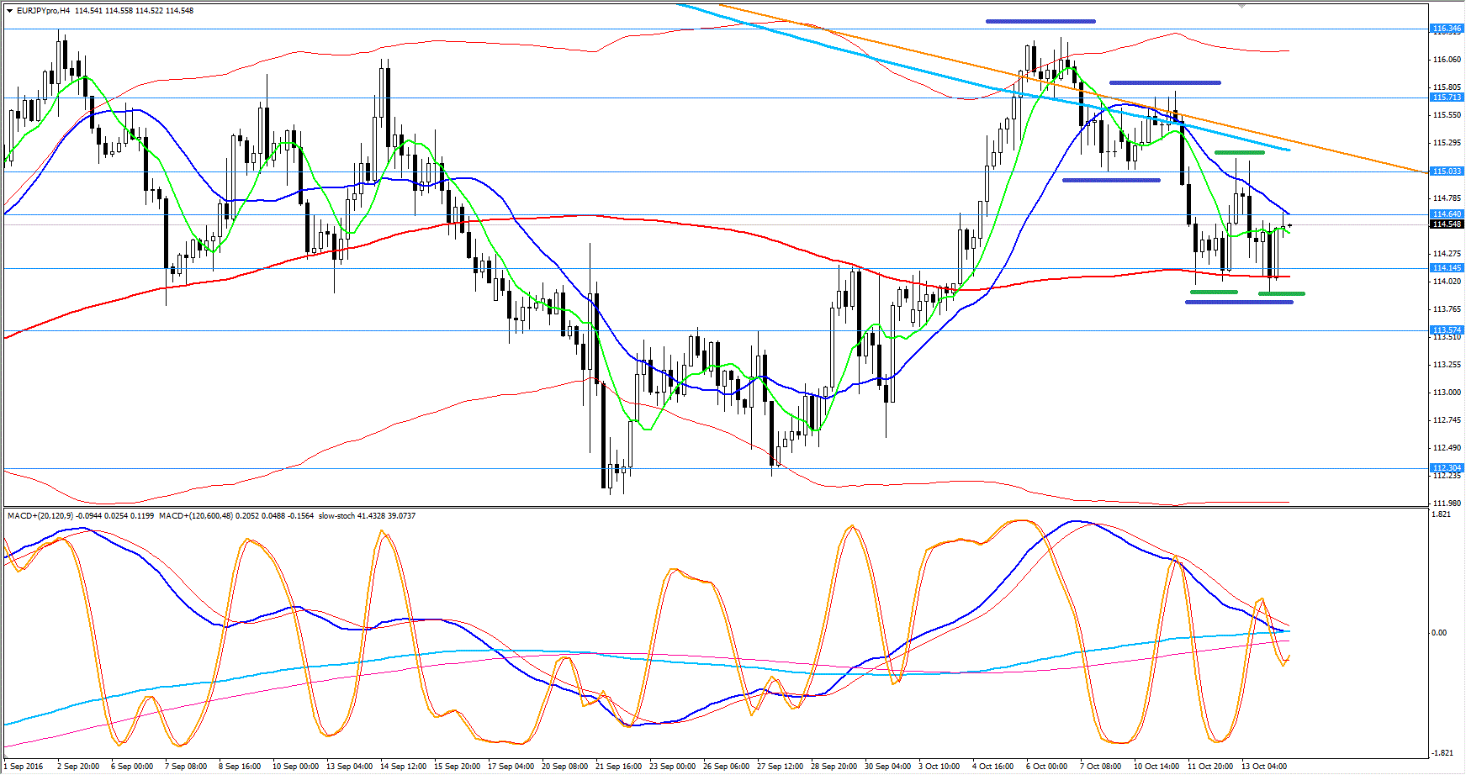Click the 7 Sep 08:00 time label
Screen dimensions: 1466x775
coord(186,767)
